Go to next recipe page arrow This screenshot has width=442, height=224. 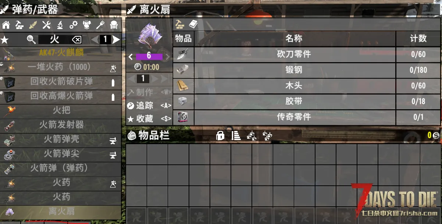(x=116, y=39)
